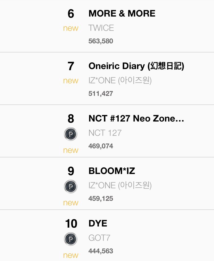Open the BLOOM*IZ album entry
This screenshot has height=261, width=214.
112,171
